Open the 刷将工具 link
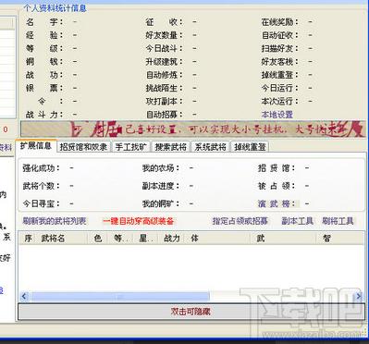Viewport: 369px width, 344px height. pyautogui.click(x=338, y=221)
